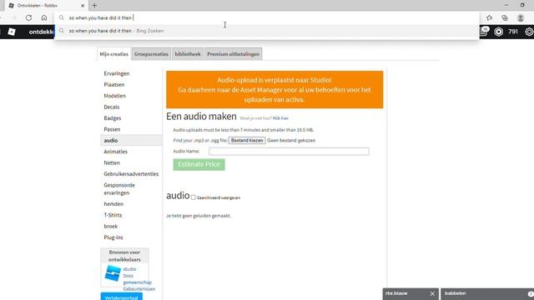Switch to Premium uitbetalingen tab

point(234,54)
